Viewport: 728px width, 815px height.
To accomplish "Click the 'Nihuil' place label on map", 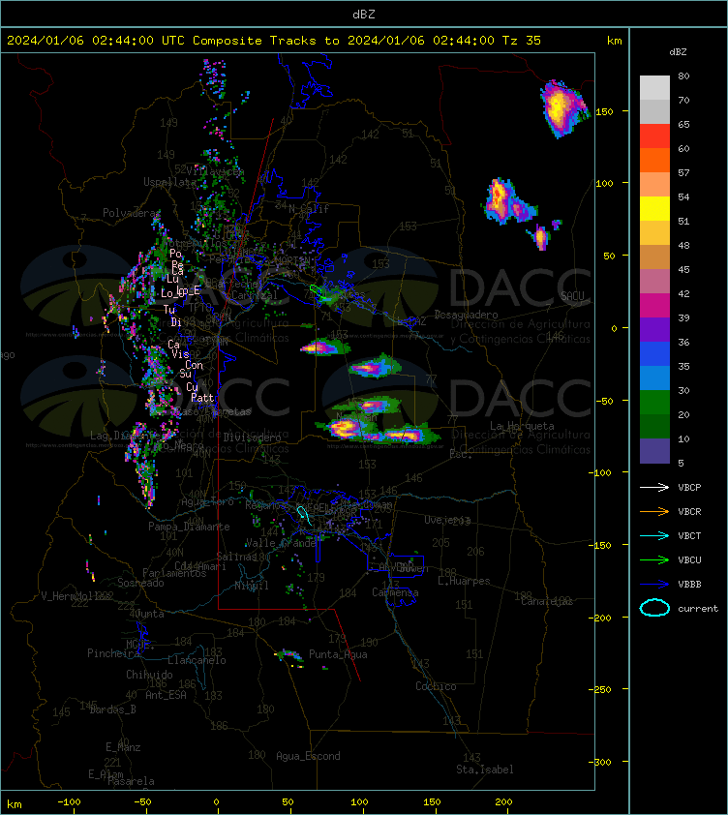I will click(x=252, y=586).
